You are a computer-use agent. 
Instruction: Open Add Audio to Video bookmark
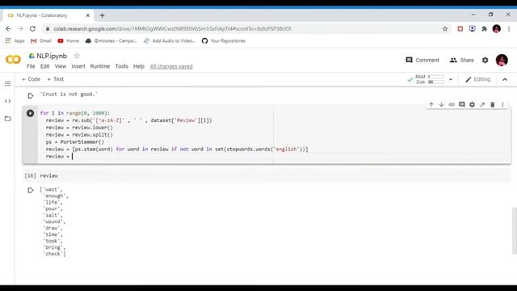point(170,41)
